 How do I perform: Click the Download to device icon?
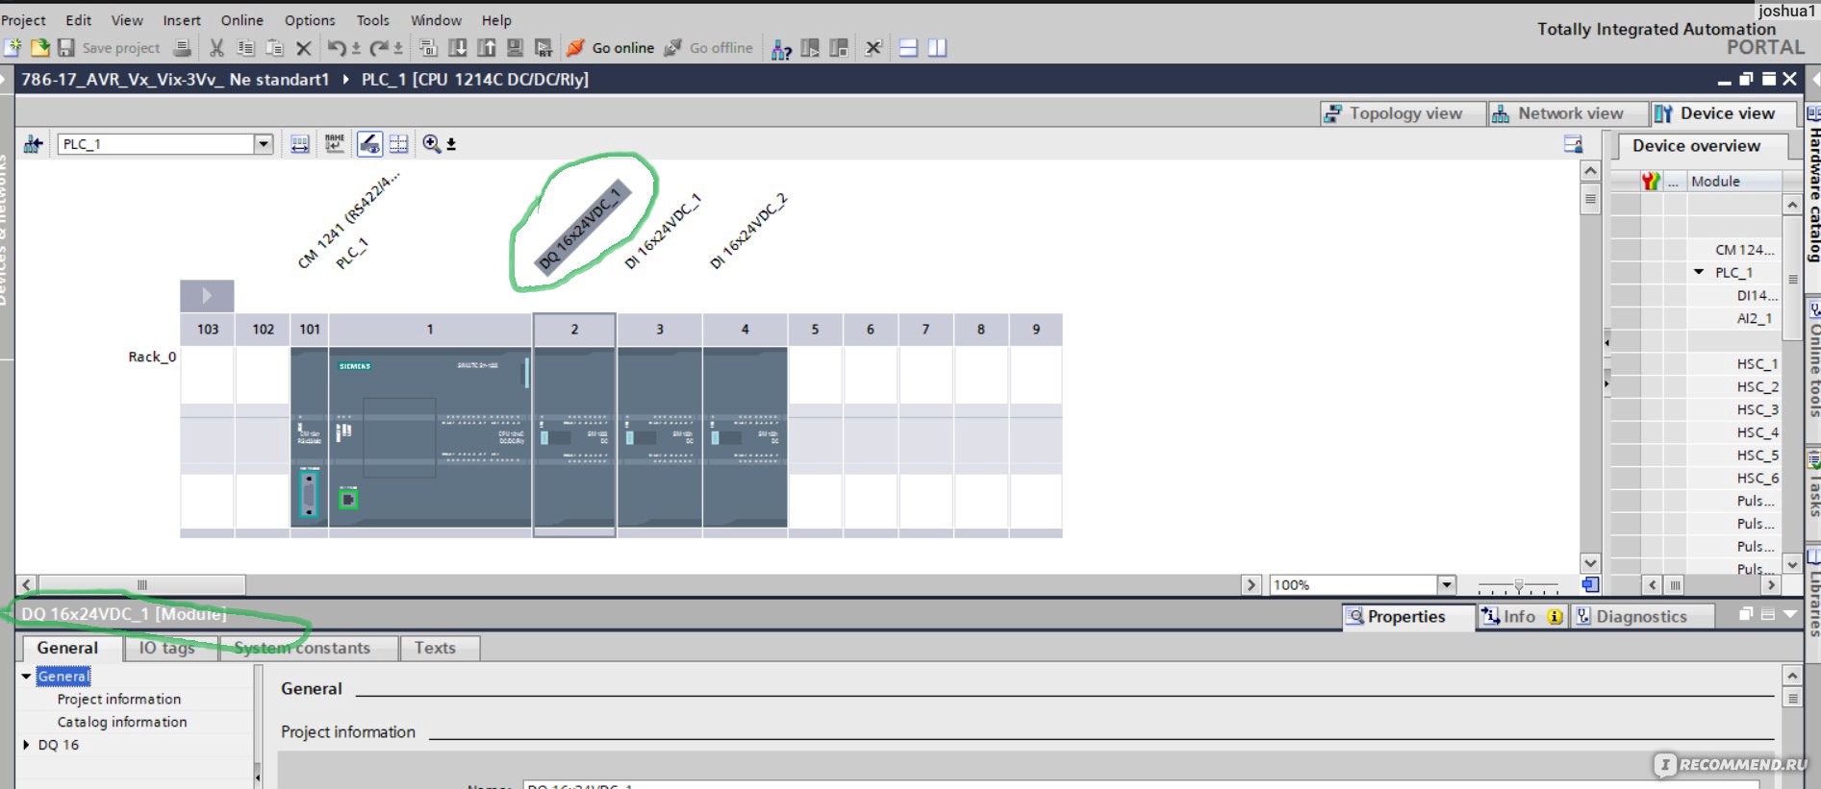click(x=458, y=47)
